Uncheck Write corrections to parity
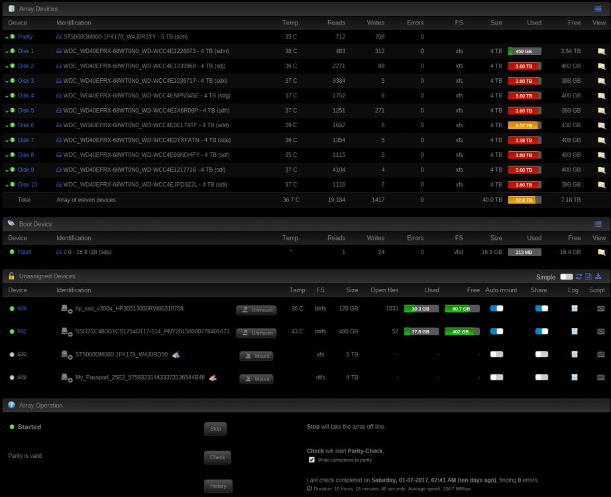 [311, 460]
